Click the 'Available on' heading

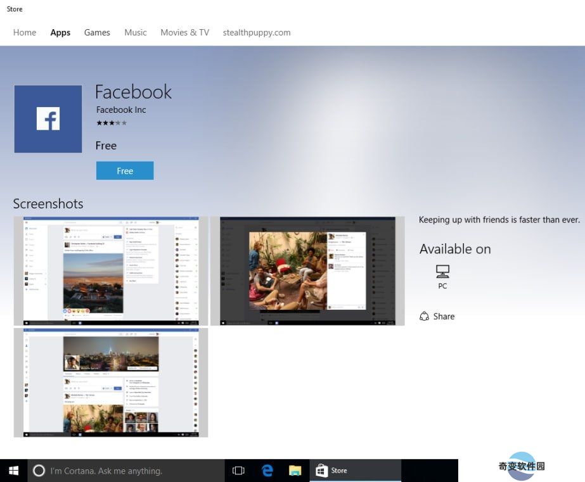coord(455,249)
